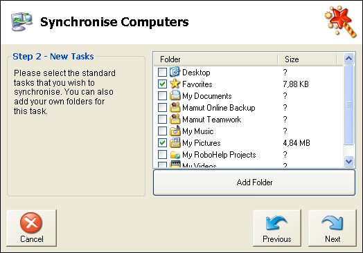
Task: Uncheck the My Pictures checkbox
Action: pyautogui.click(x=162, y=142)
